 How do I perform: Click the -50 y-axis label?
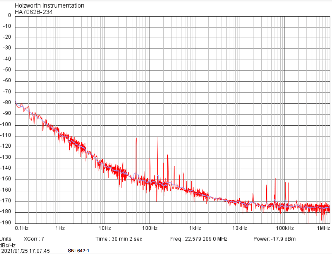click(x=7, y=70)
